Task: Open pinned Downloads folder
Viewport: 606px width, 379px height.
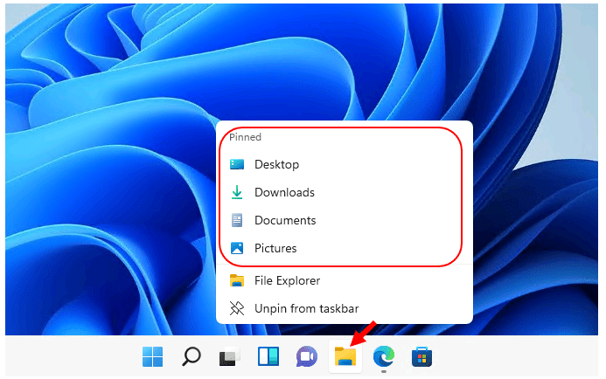Action: coord(344,192)
